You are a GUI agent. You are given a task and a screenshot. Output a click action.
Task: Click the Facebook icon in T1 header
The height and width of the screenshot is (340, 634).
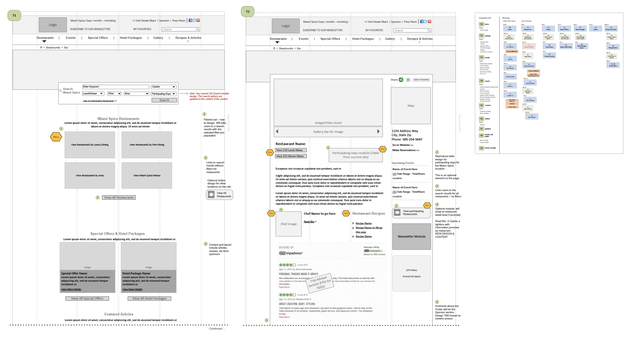(x=190, y=20)
